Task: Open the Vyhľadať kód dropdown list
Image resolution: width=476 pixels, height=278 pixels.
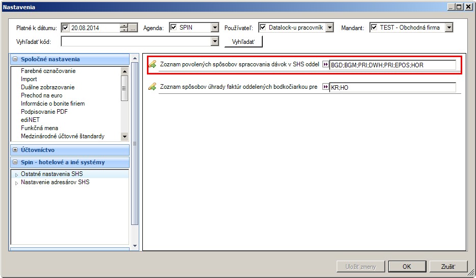Action: 215,41
